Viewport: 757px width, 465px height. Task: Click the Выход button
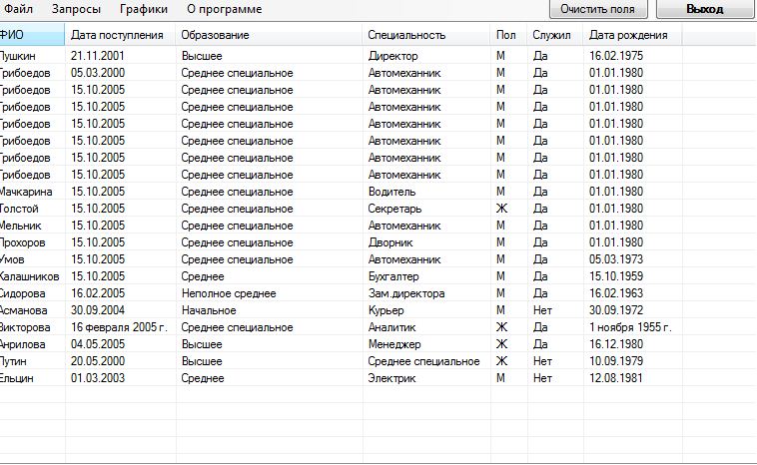tap(704, 9)
